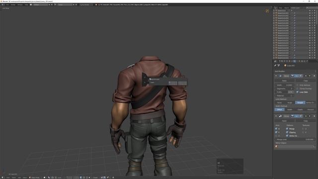Open the File menu
Screen dimensions: 318x179
7,4
